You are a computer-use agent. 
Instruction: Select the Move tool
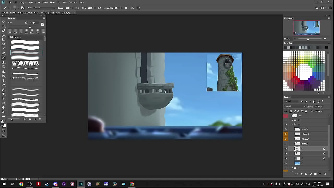3,22
